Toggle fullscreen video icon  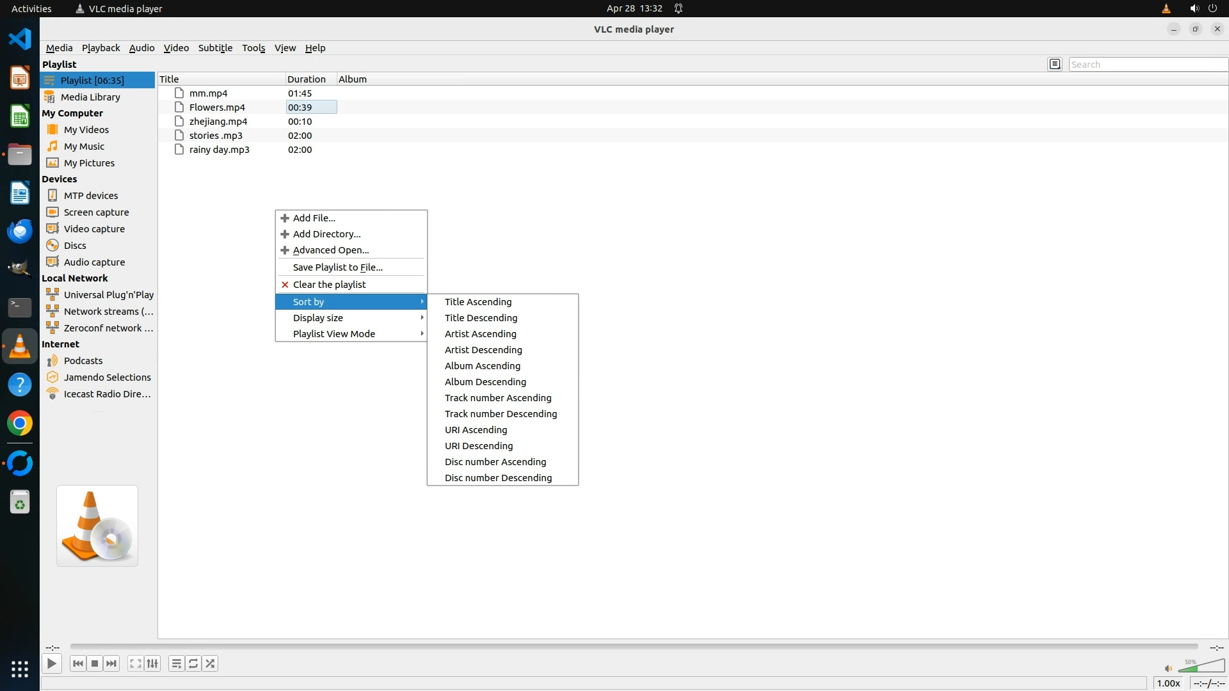(136, 663)
